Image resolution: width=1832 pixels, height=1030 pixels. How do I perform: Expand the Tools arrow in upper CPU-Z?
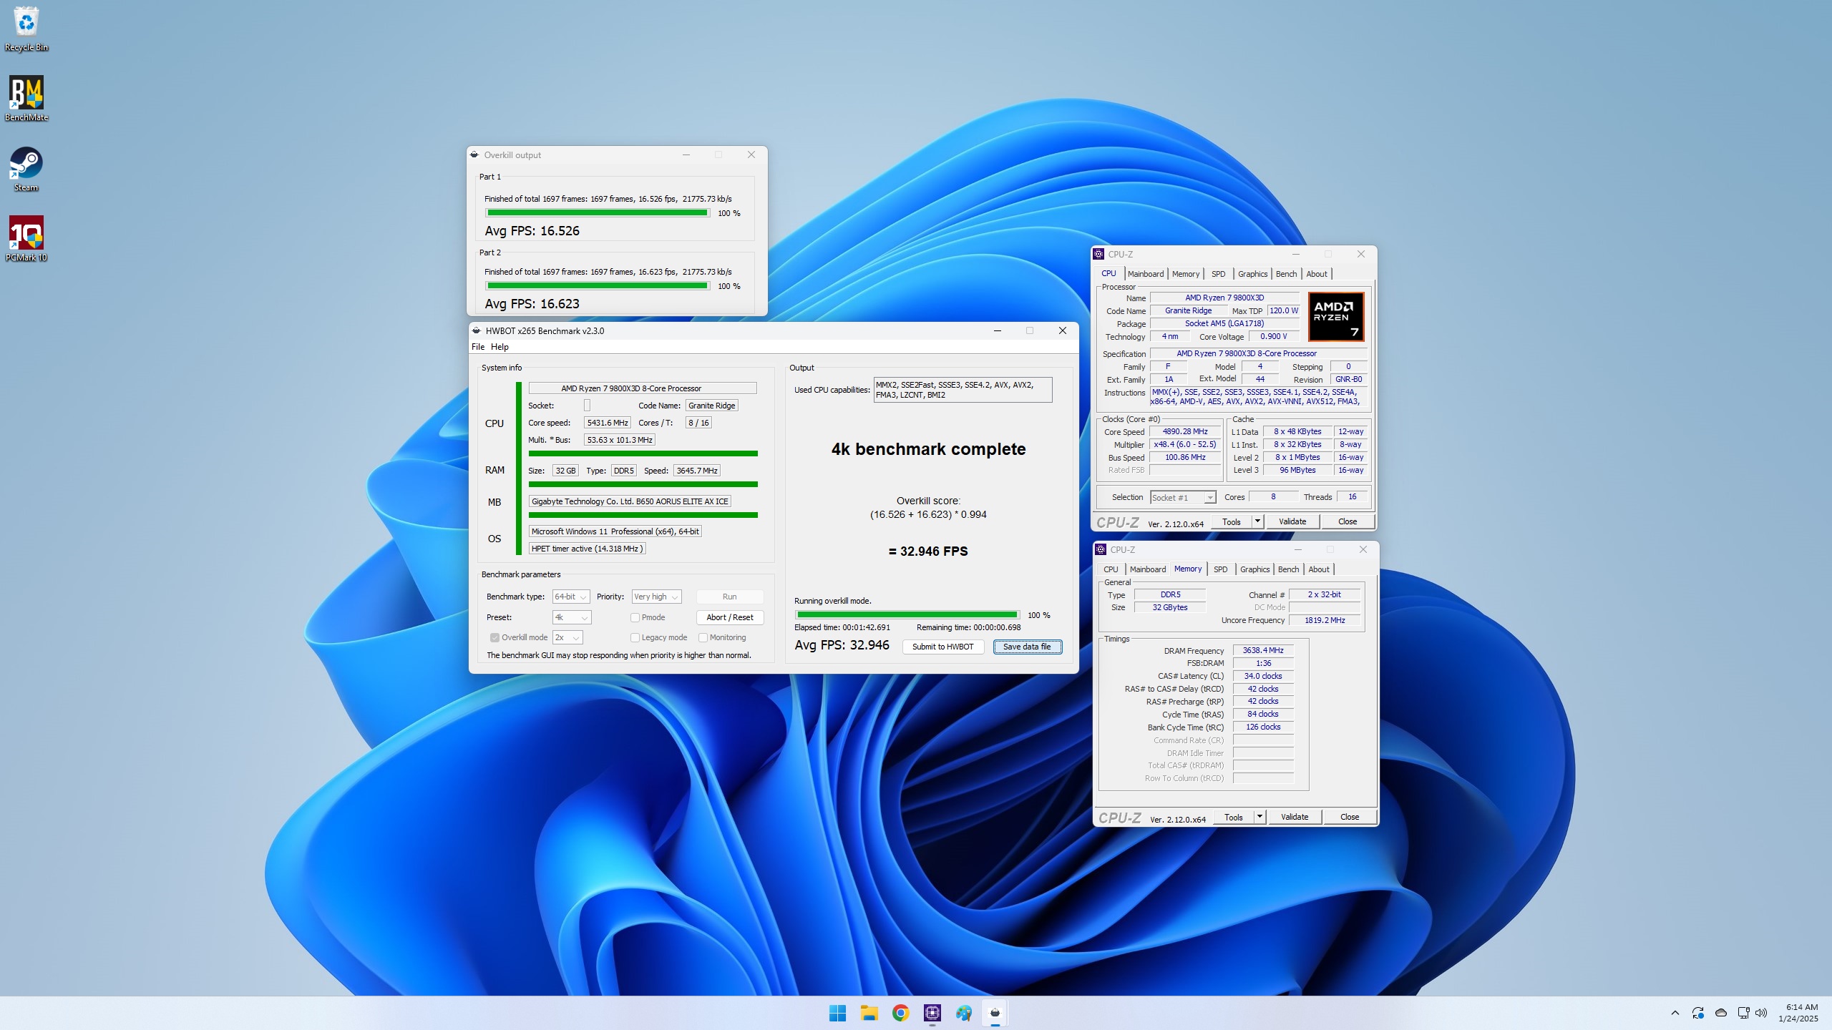[1257, 521]
